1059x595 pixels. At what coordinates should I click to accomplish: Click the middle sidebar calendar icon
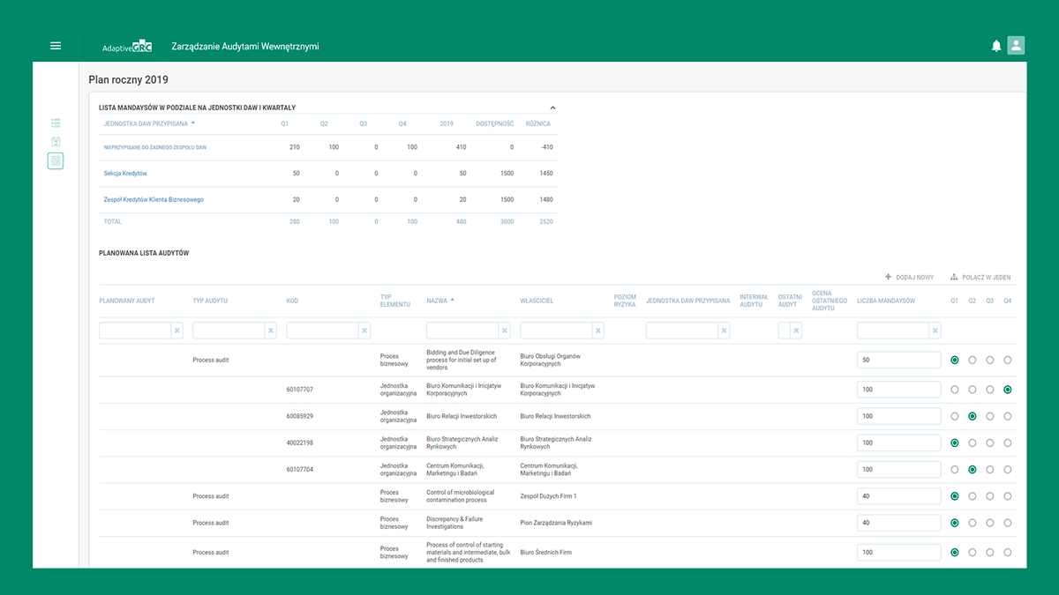(56, 142)
